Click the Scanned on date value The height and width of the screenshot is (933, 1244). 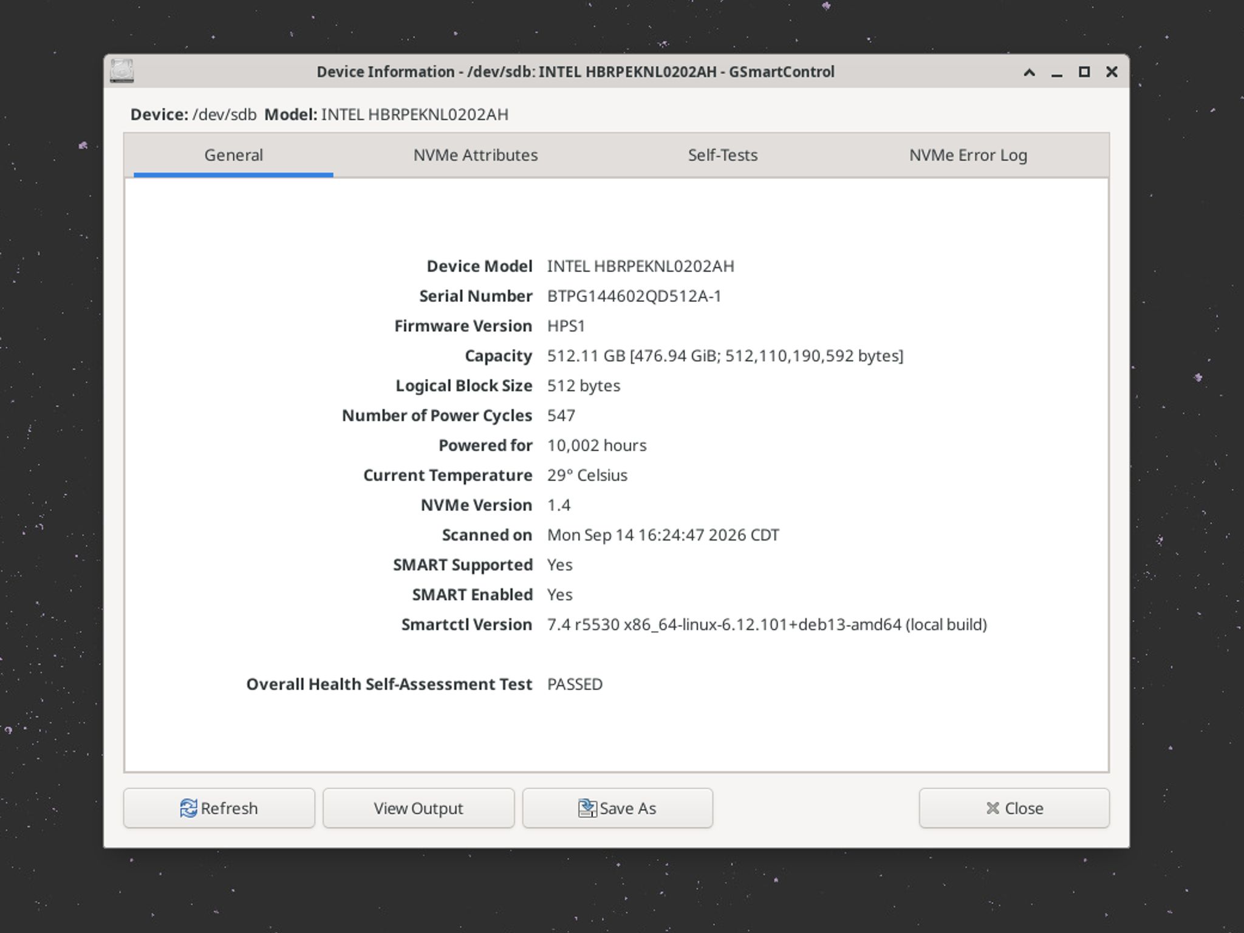(663, 535)
